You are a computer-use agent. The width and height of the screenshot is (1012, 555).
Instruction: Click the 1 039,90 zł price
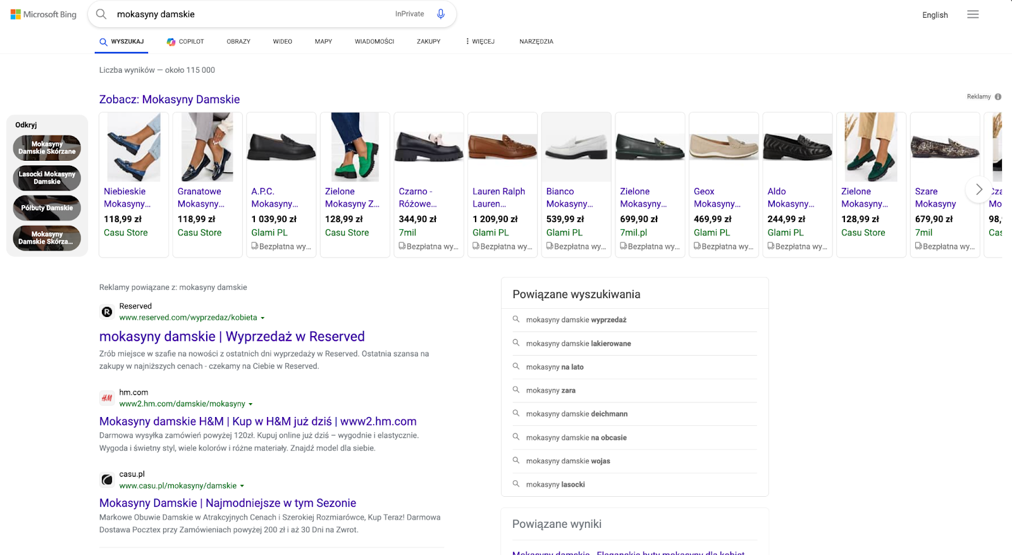pos(274,219)
